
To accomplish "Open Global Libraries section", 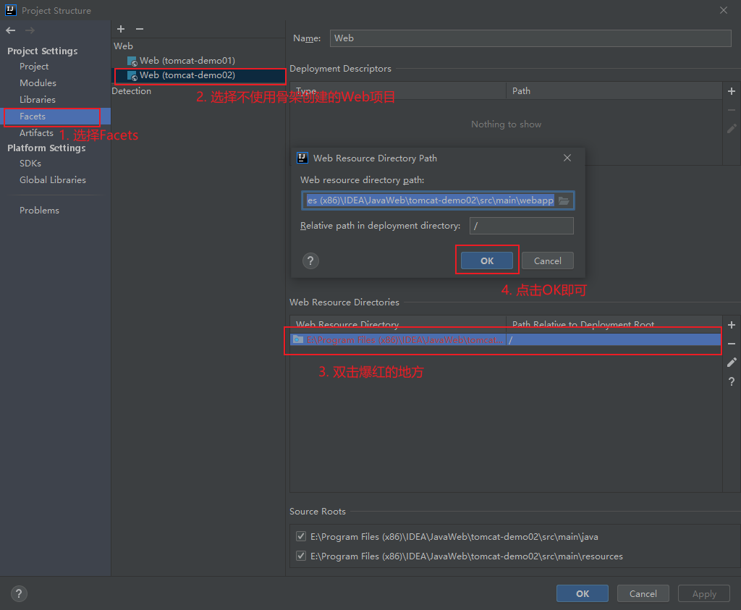I will click(x=52, y=180).
